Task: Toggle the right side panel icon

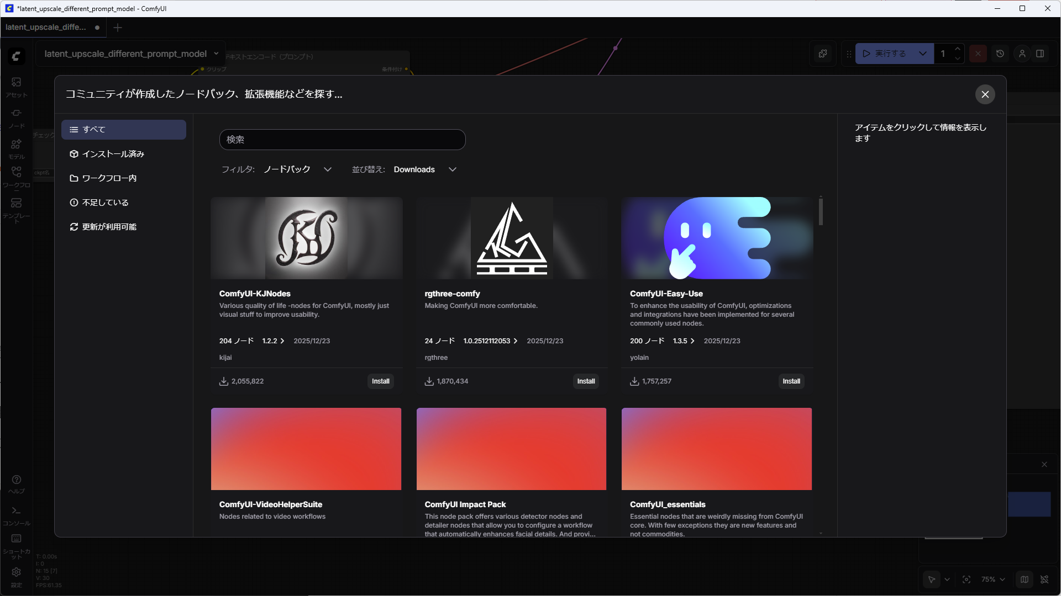Action: (1040, 54)
